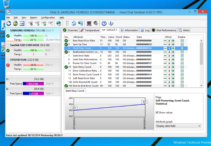The image size is (211, 146).
Task: Open the Attribute graph dropdown
Action: tap(178, 126)
